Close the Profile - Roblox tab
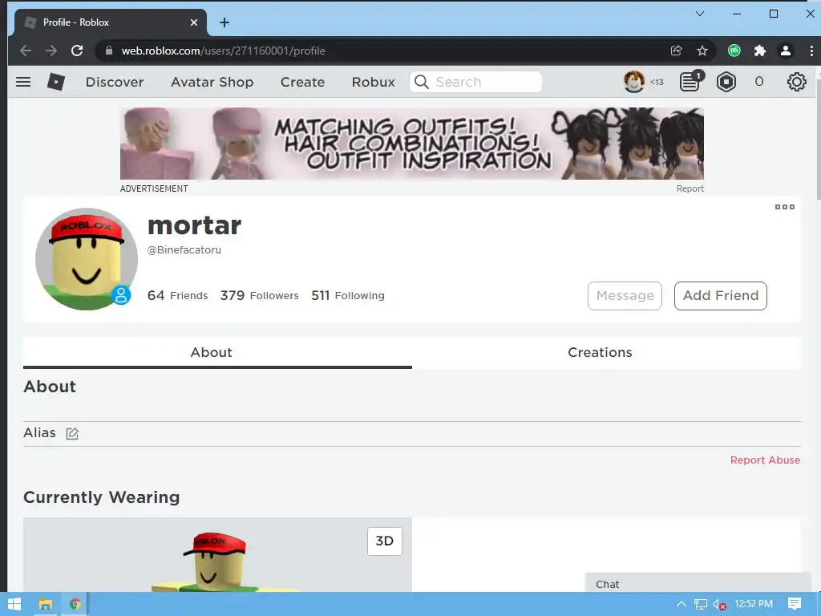This screenshot has height=616, width=821. (194, 22)
